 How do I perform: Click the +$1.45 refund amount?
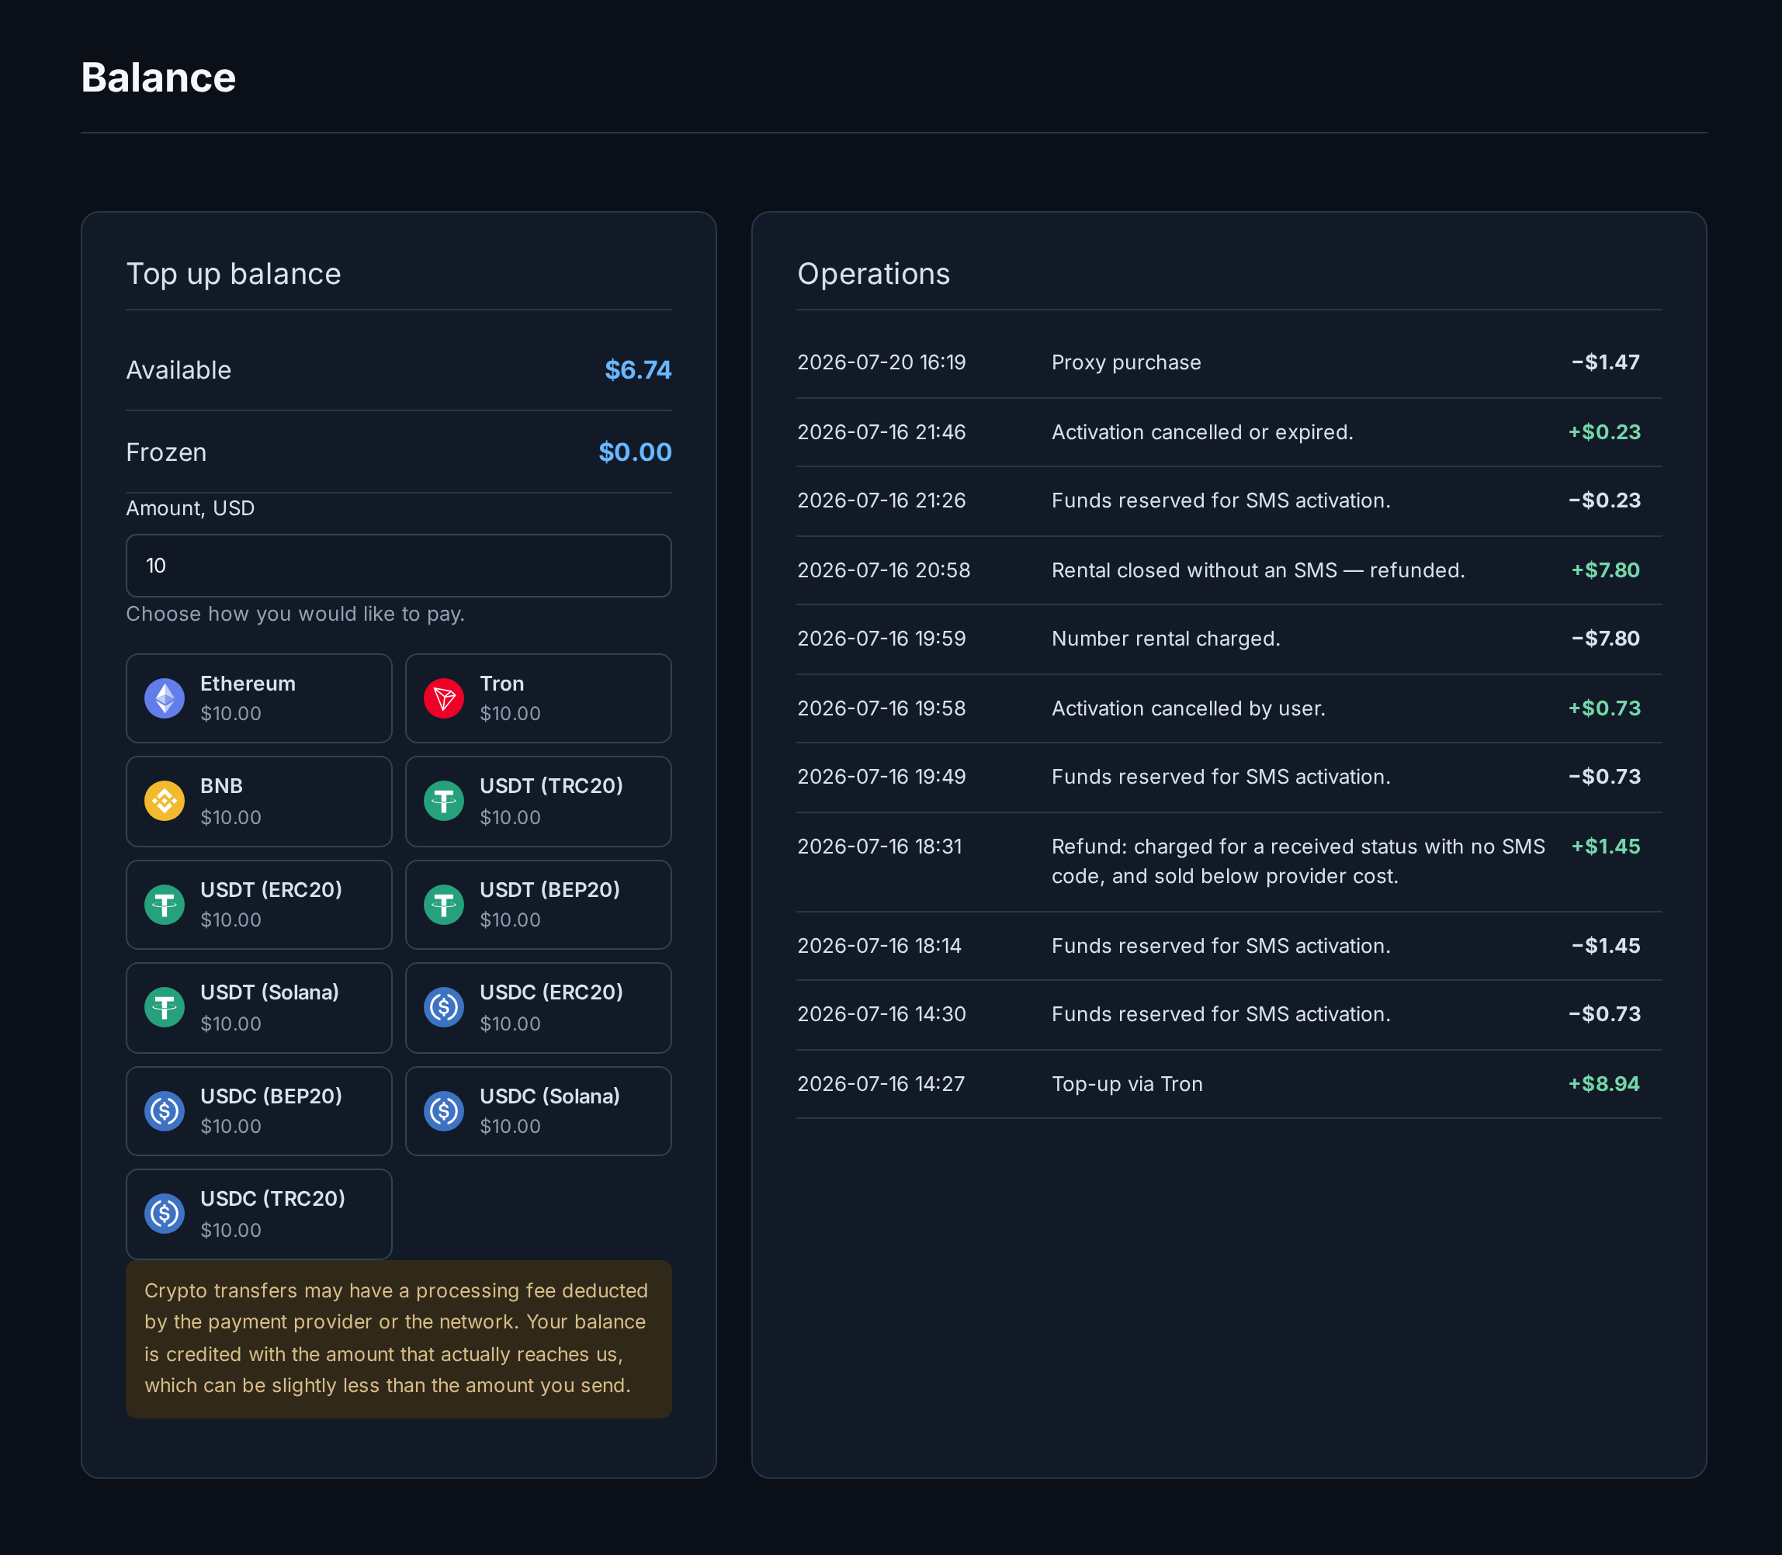[1605, 847]
